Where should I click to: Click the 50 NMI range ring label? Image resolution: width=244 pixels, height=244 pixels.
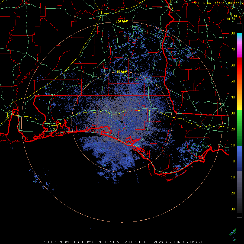[x=122, y=72]
